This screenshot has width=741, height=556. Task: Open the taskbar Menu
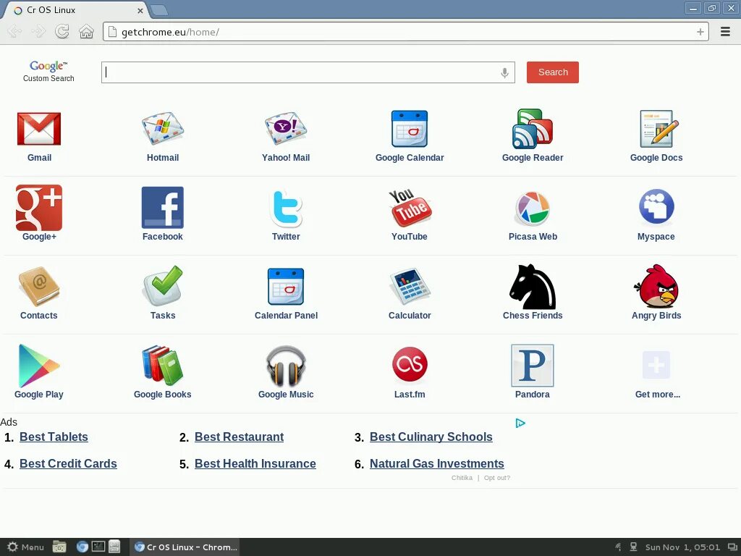25,547
